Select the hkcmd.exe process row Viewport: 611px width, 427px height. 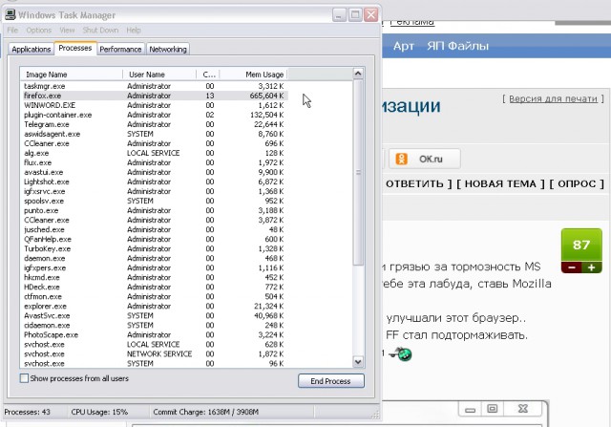tap(155, 277)
